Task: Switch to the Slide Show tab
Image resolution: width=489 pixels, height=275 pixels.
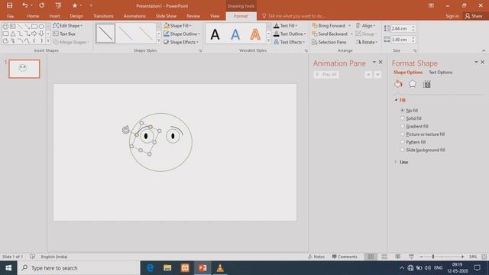Action: [166, 16]
